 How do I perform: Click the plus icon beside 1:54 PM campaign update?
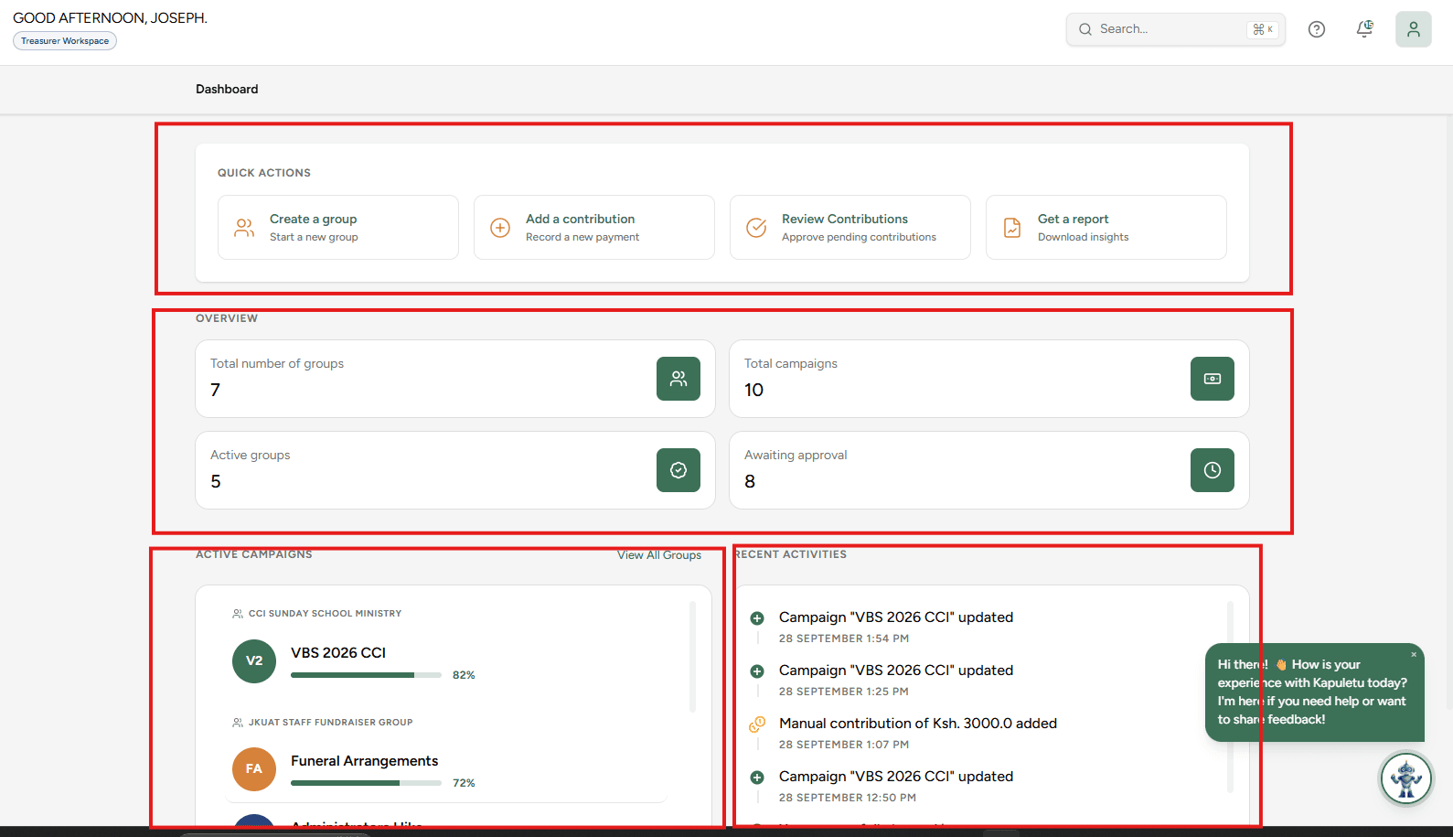[x=757, y=618]
